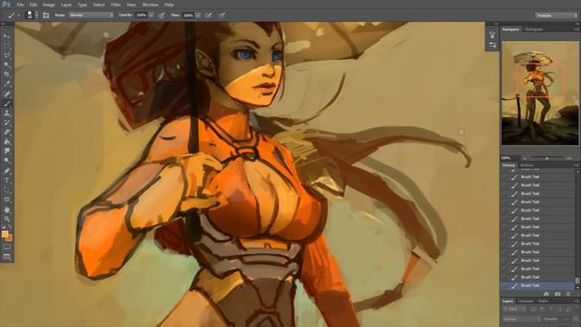Click the Navigator zoom-out button
Screen dimensions: 581x327
coord(525,158)
